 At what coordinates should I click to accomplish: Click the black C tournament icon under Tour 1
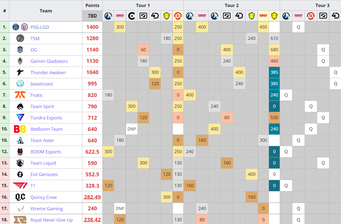pyautogui.click(x=132, y=16)
